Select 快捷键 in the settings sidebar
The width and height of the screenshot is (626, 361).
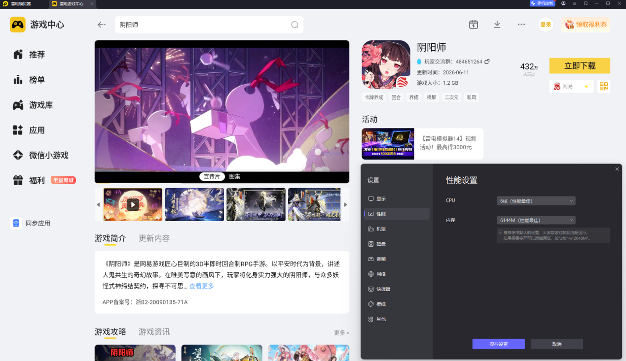point(397,289)
